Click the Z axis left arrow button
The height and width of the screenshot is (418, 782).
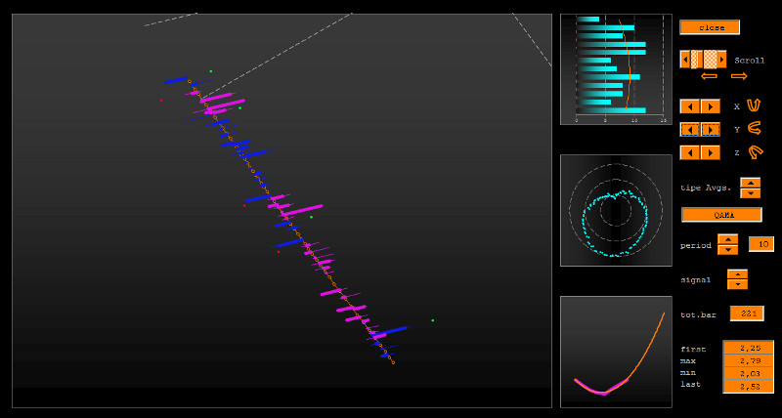tap(690, 152)
